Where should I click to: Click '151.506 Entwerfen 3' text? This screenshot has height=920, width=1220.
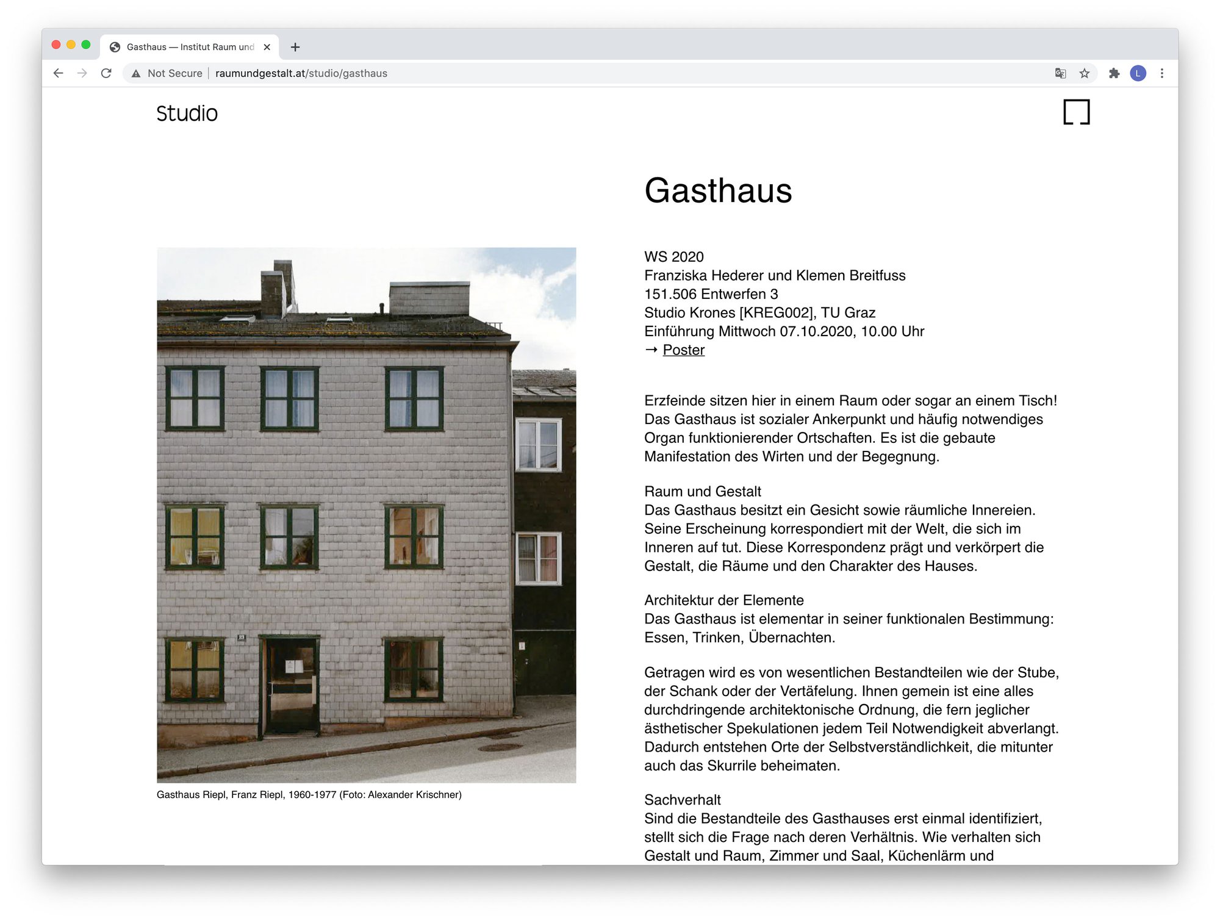[711, 294]
